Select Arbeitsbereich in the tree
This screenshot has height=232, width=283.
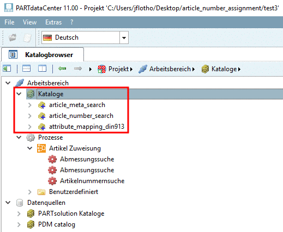pos(48,83)
